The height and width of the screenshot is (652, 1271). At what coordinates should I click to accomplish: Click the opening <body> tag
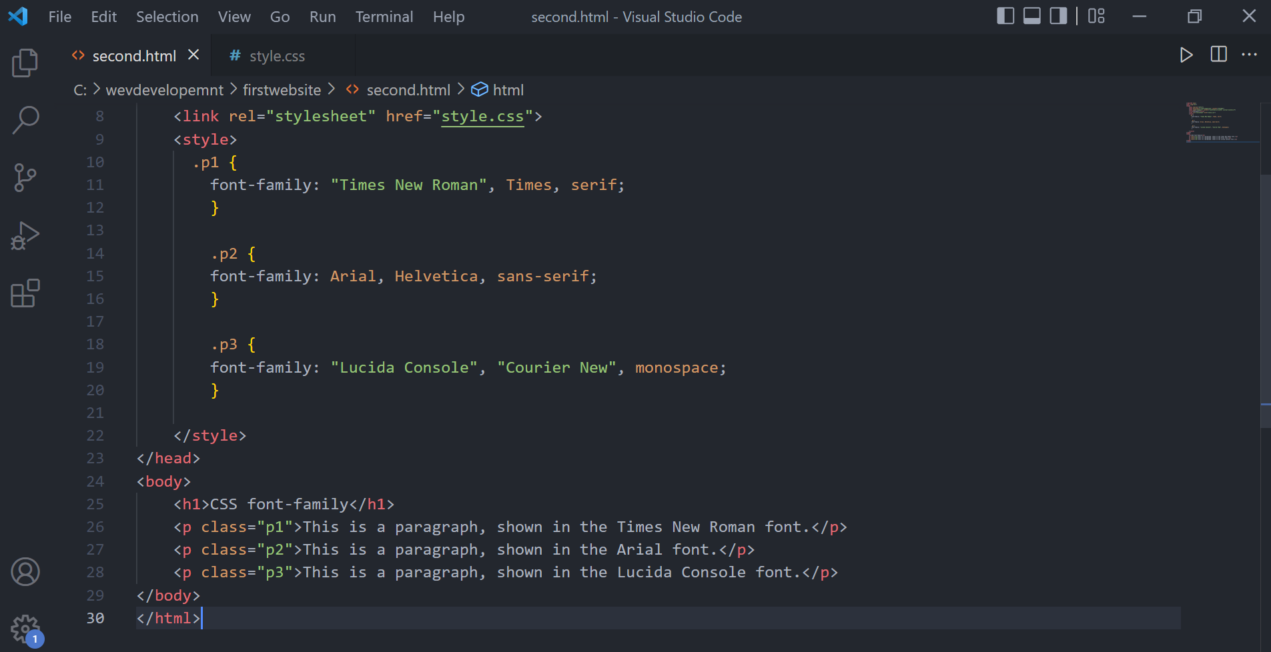coord(163,481)
